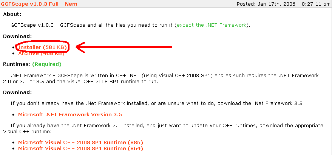Click the About: heading

click(x=12, y=14)
